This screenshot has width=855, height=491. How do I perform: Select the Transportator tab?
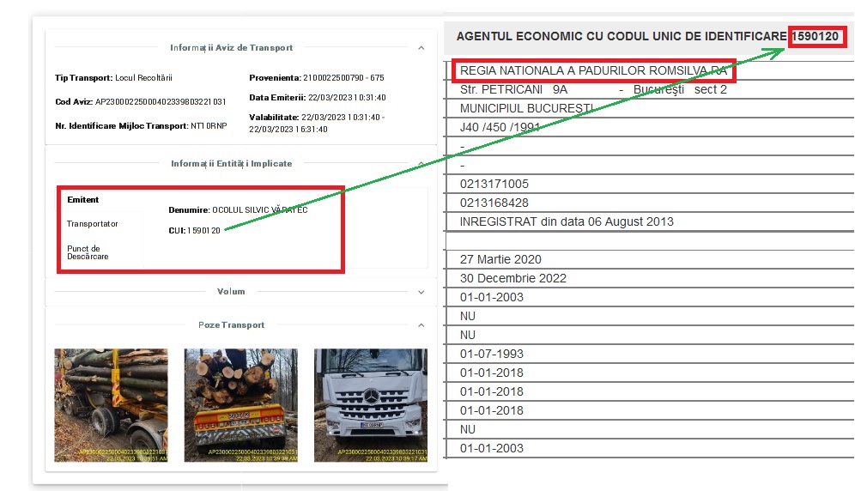[92, 224]
